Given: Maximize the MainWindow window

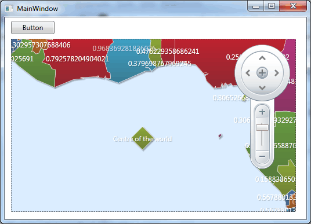Looking at the screenshot, I should pyautogui.click(x=272, y=6).
